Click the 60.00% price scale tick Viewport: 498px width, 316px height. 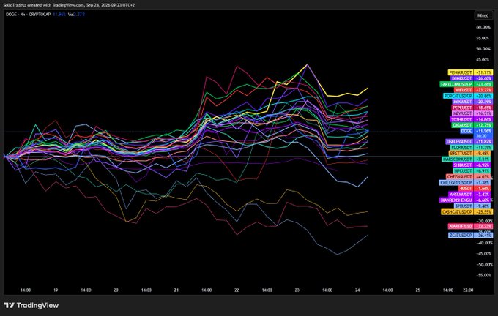pyautogui.click(x=483, y=27)
